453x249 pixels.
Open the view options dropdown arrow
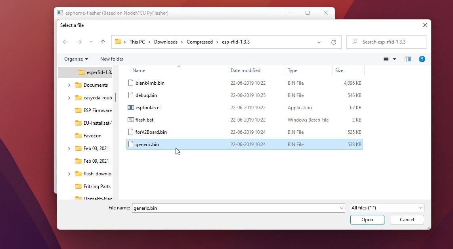tap(394, 59)
